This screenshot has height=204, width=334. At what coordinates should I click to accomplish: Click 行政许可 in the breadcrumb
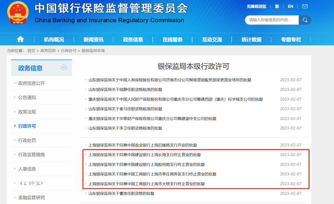coord(68,51)
